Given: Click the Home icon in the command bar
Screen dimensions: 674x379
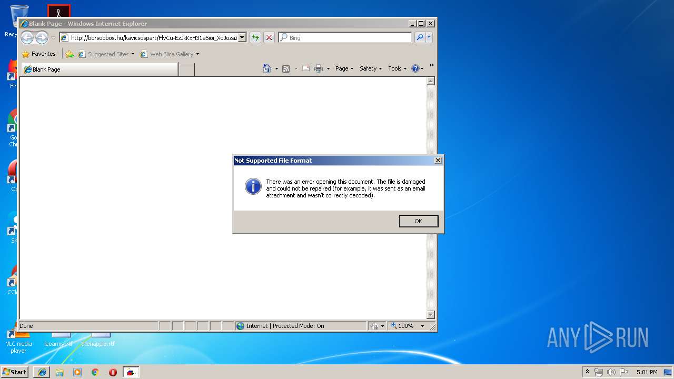Looking at the screenshot, I should point(267,68).
